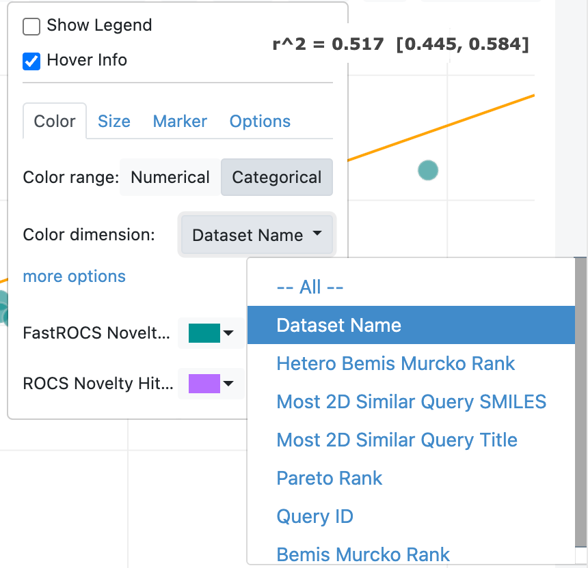Choose Most 2D Similar Query Title
This screenshot has width=588, height=568.
point(397,440)
